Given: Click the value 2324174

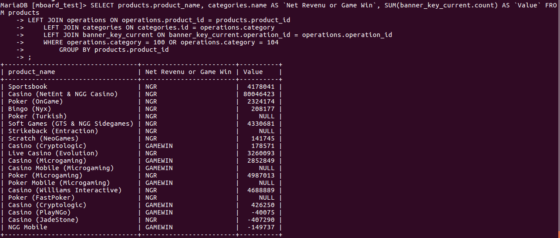Looking at the screenshot, I should (261, 101).
